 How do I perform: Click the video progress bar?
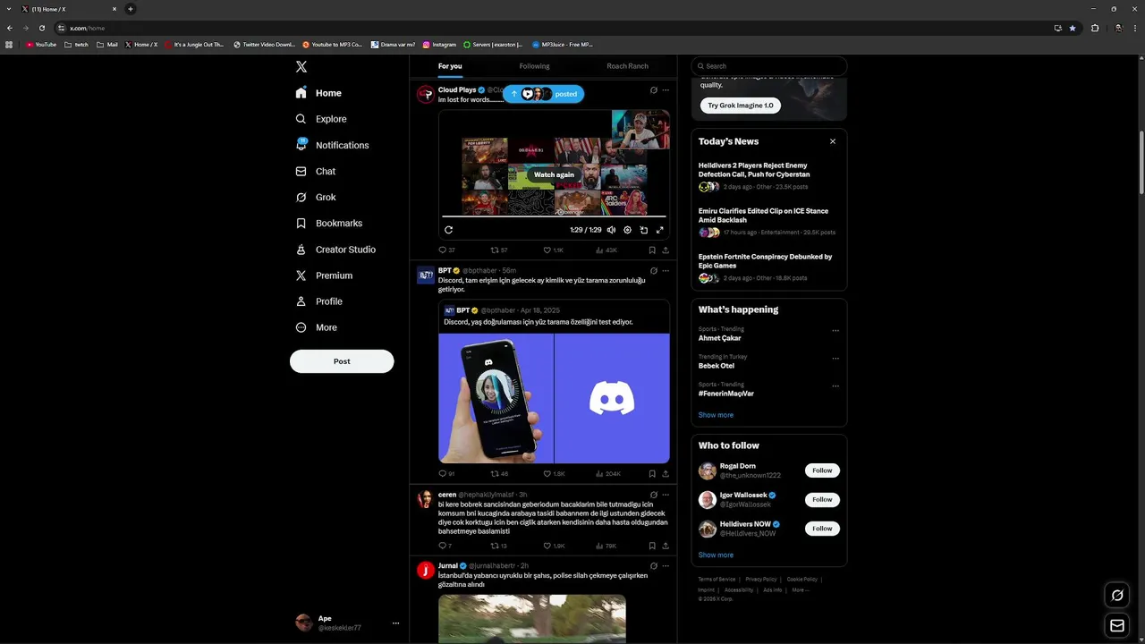554,216
